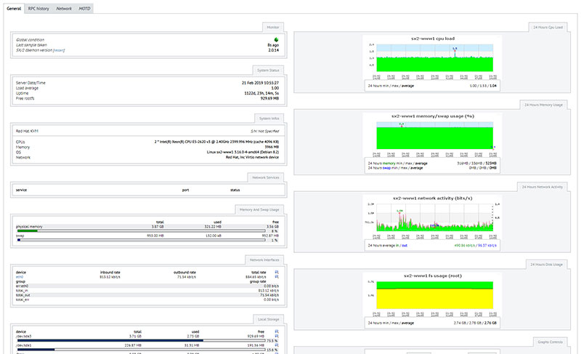581x354 pixels.
Task: Open the sx2-www1 fs usage (root) graph
Action: pyautogui.click(x=432, y=295)
